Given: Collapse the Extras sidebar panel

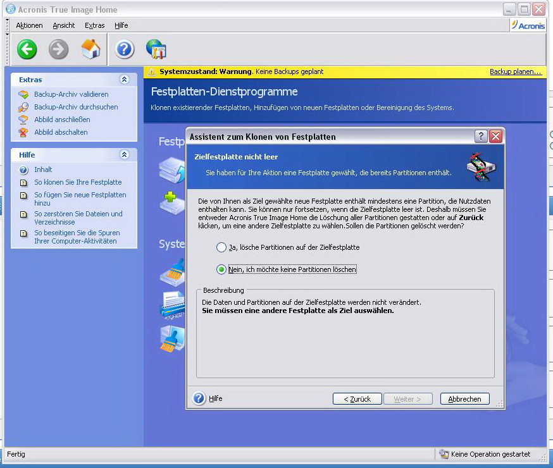Looking at the screenshot, I should pos(124,79).
